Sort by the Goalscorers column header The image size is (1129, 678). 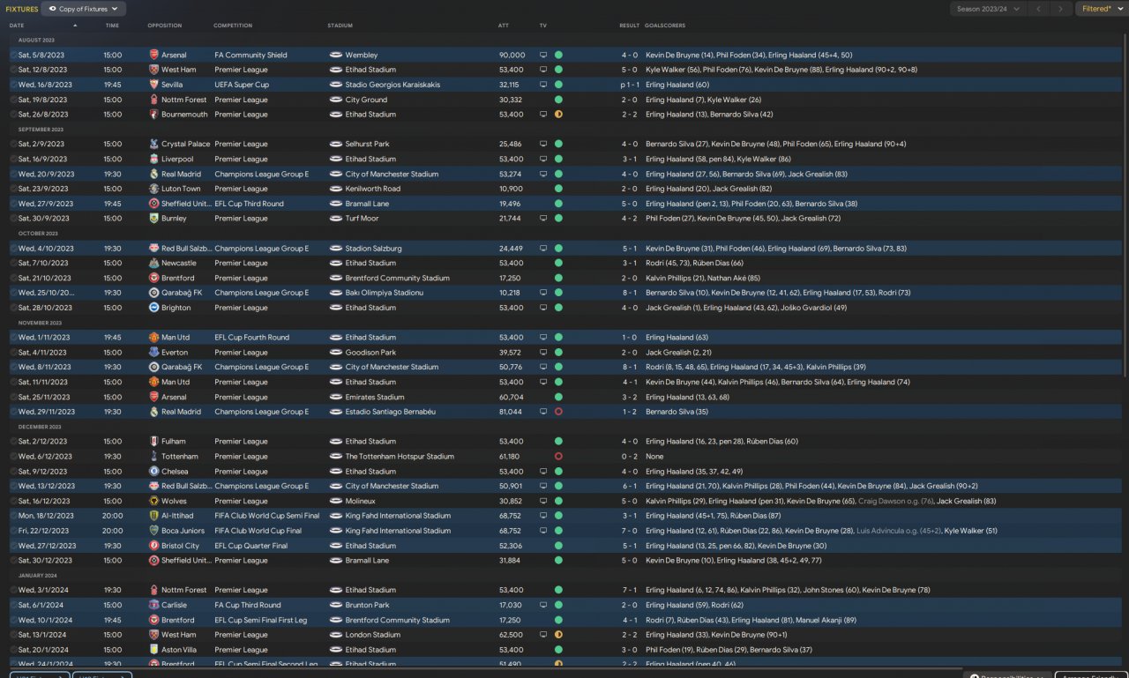pyautogui.click(x=665, y=26)
